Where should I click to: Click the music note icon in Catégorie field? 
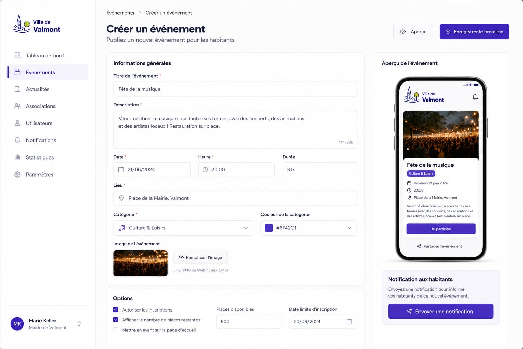122,228
